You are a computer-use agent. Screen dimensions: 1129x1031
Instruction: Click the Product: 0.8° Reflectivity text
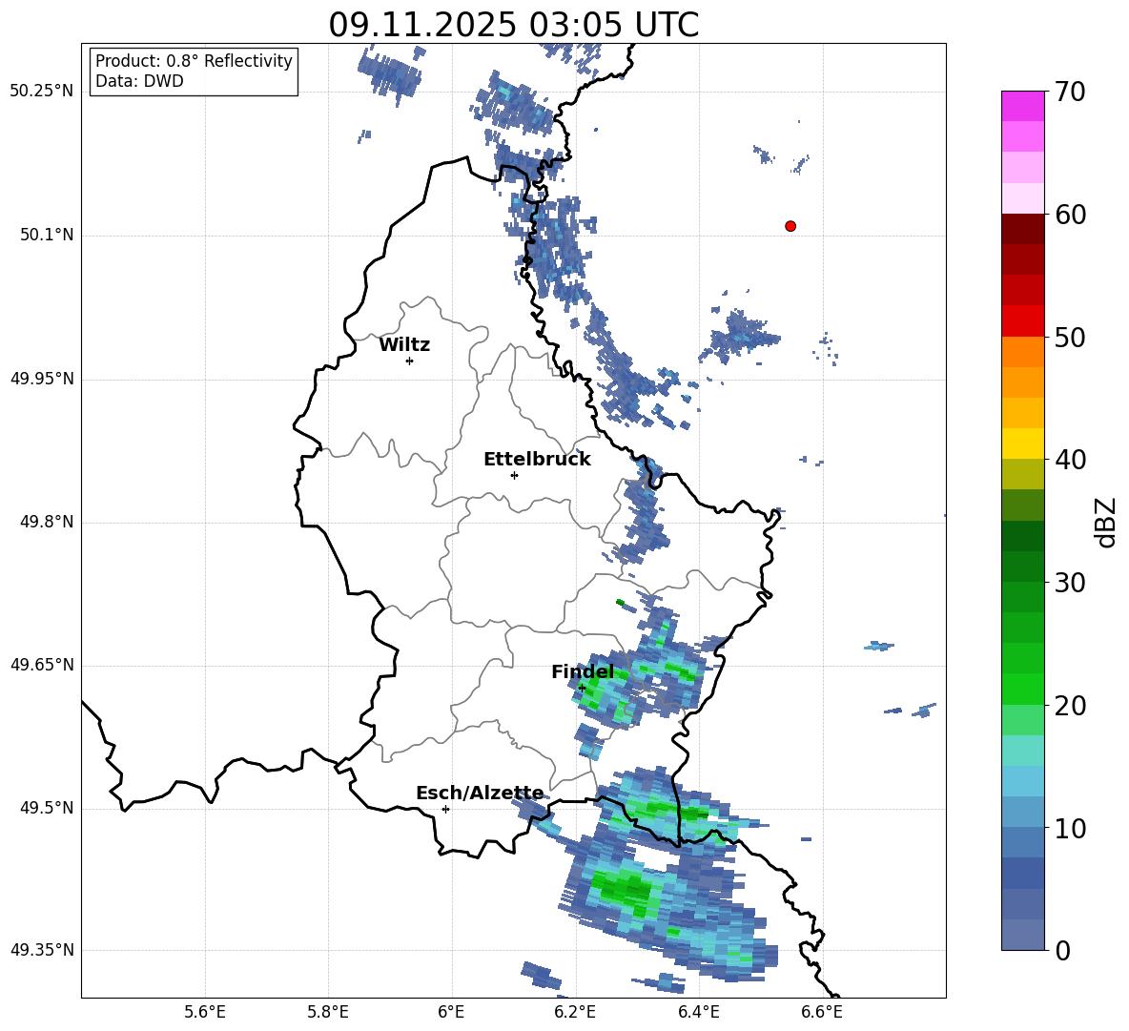click(194, 61)
